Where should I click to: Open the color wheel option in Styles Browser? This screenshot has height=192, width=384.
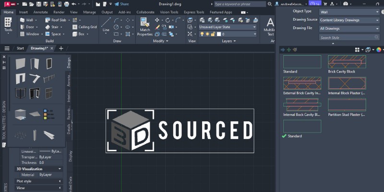[379, 50]
